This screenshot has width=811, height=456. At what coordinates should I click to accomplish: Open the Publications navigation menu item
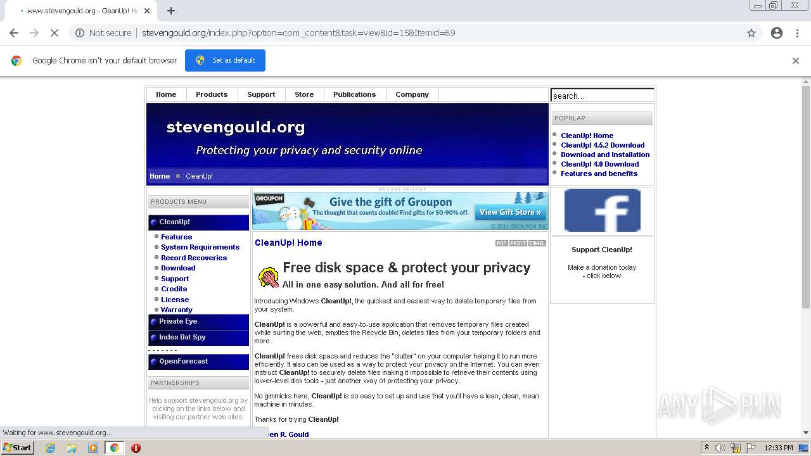coord(355,94)
